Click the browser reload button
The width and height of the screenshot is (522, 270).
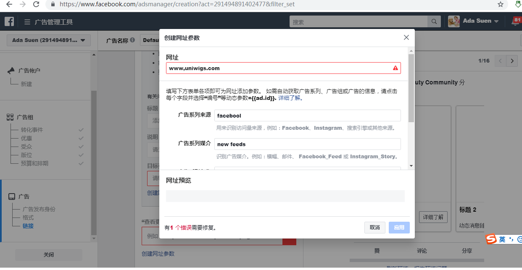36,4
